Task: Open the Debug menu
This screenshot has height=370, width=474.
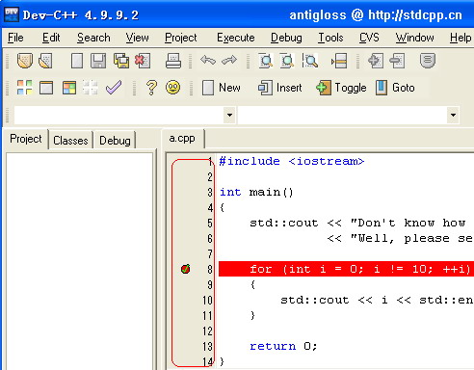Action: (x=286, y=38)
